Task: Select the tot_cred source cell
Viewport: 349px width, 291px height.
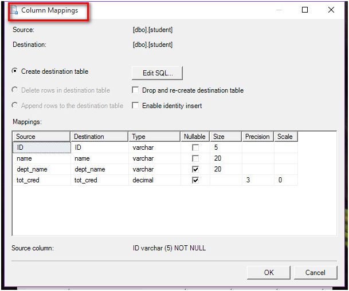Action: click(x=42, y=180)
